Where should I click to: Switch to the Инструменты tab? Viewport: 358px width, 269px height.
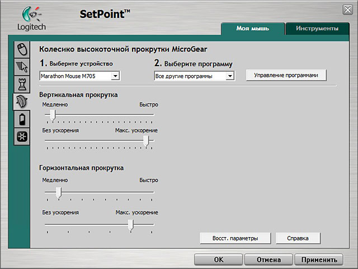coord(317,29)
